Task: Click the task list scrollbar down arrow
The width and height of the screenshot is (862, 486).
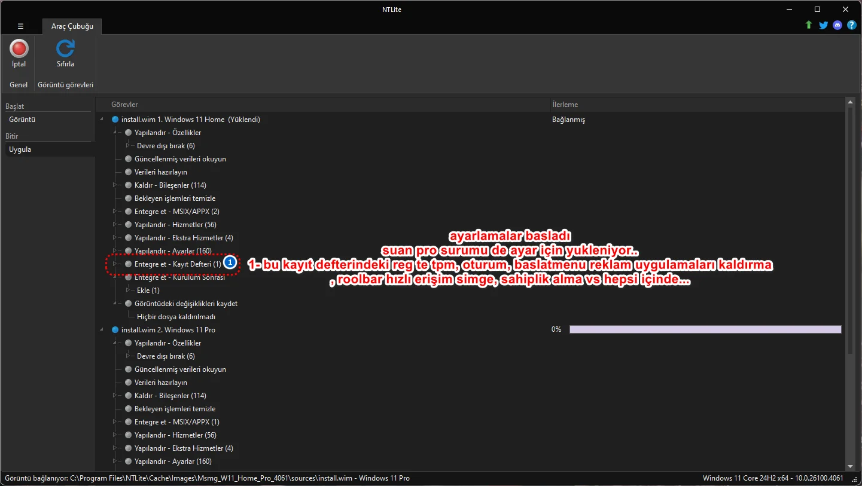Action: (850, 466)
